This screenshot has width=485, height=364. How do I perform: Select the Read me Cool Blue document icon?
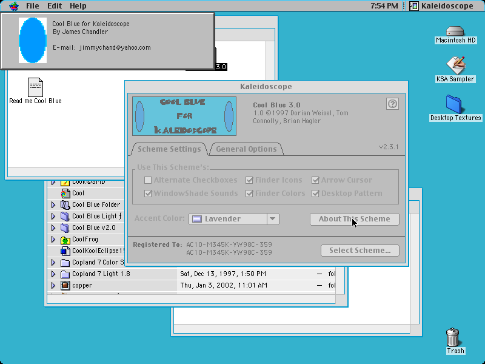[35, 87]
